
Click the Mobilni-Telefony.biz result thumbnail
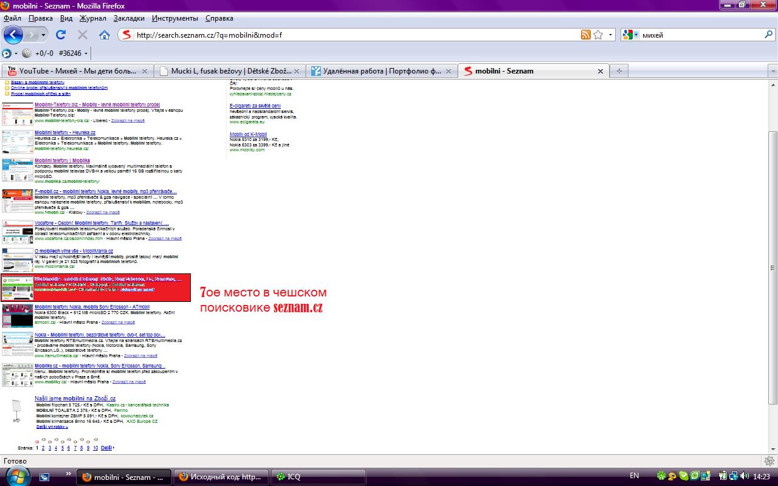[x=17, y=114]
